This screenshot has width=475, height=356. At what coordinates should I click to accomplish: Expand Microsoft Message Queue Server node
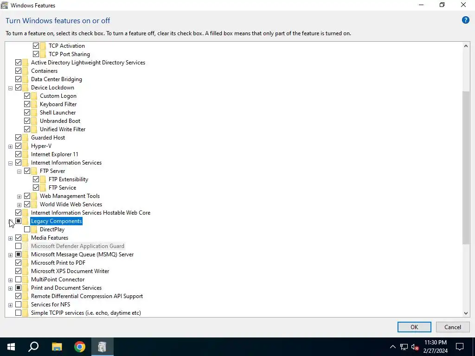pos(10,255)
